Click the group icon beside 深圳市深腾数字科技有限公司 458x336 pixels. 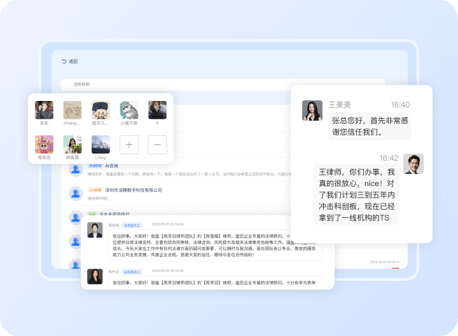point(76,193)
